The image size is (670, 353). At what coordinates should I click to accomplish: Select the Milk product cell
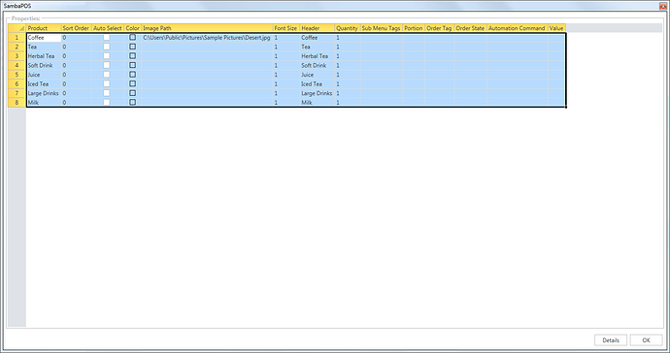(44, 103)
